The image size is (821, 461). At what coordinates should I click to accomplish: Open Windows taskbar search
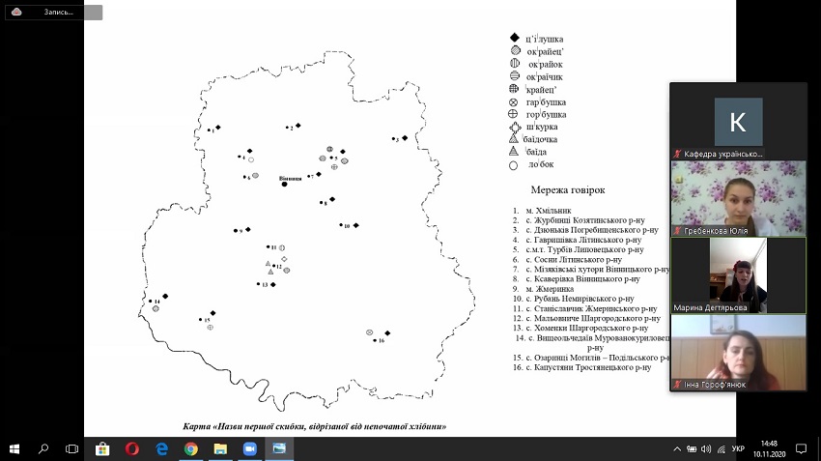[43, 449]
